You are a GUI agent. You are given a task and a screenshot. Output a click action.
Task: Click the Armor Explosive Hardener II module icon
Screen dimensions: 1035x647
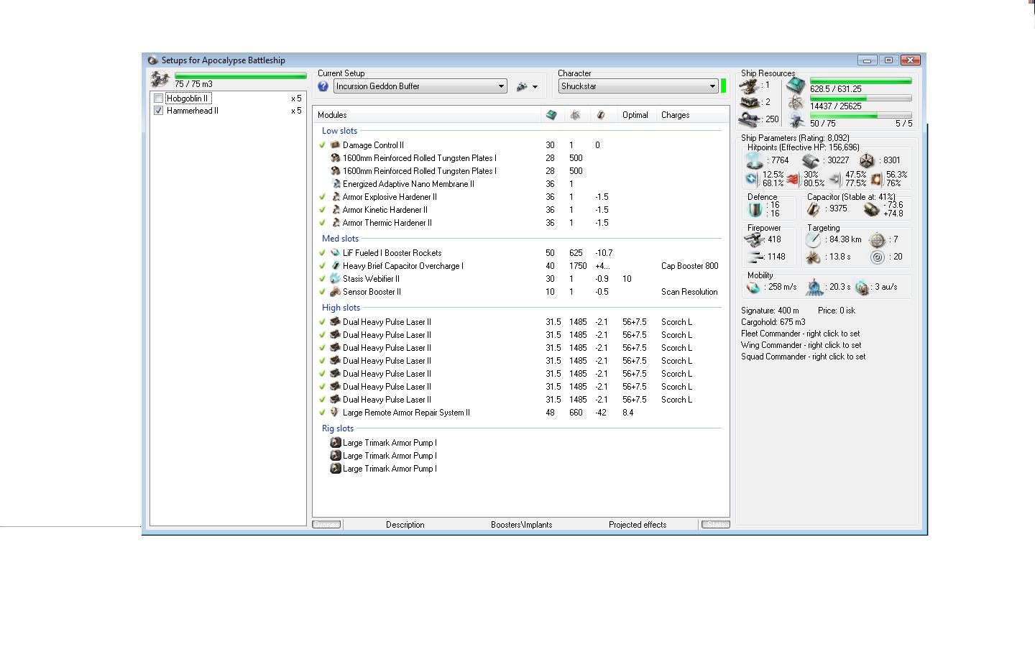[x=335, y=197]
